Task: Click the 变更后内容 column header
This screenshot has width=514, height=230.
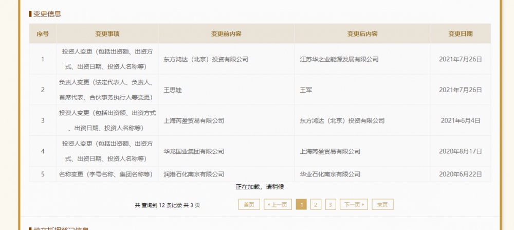Action: pos(362,34)
